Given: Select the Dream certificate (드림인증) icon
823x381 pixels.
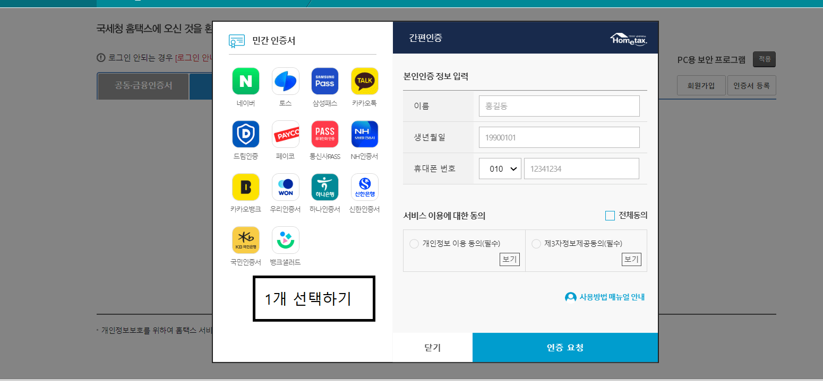Looking at the screenshot, I should tap(246, 134).
